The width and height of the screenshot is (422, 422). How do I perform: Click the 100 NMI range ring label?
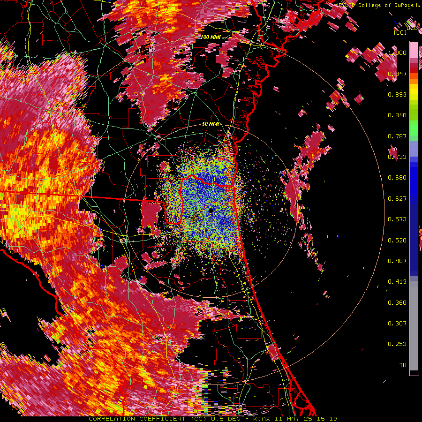[211, 37]
